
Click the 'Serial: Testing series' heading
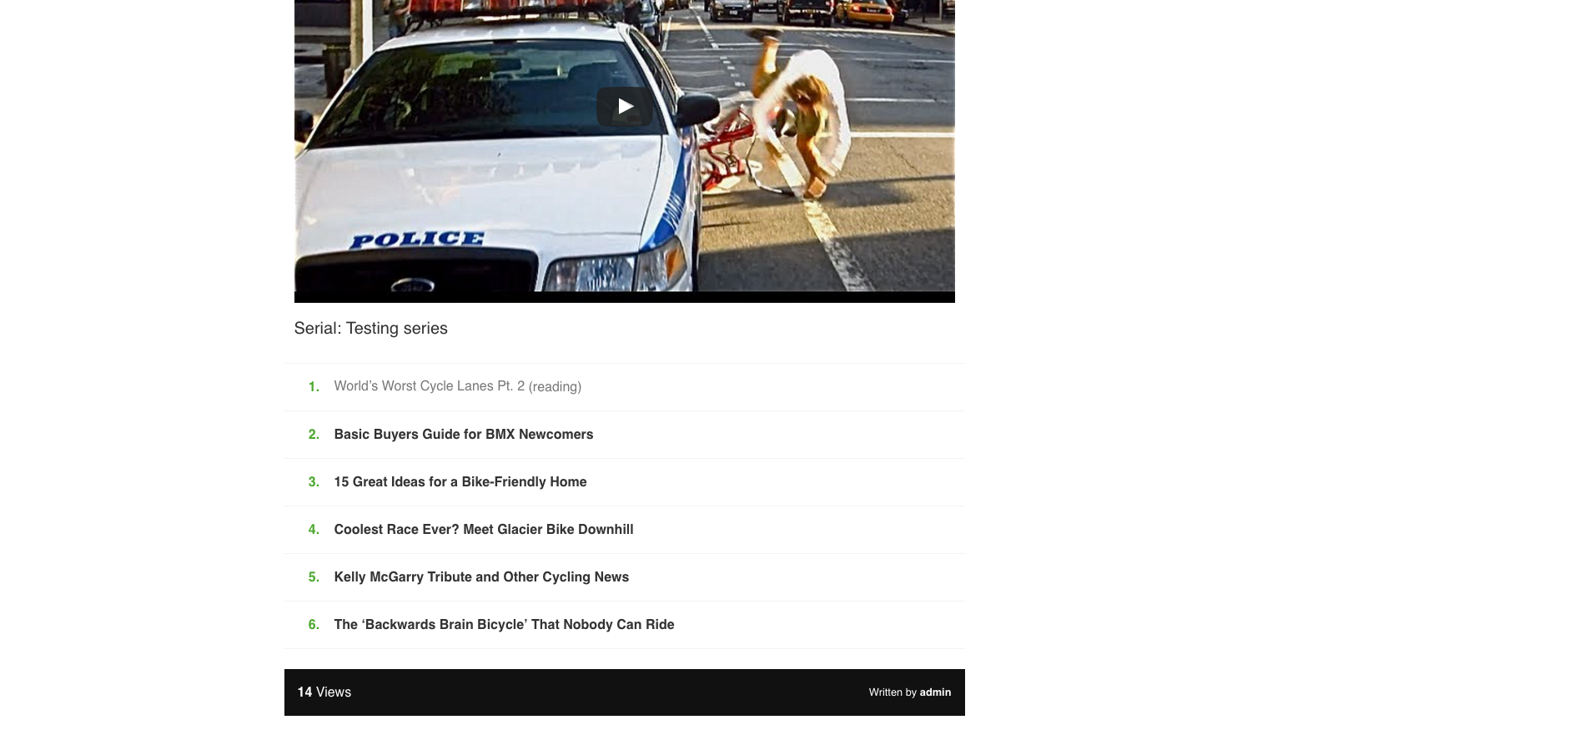pos(370,329)
